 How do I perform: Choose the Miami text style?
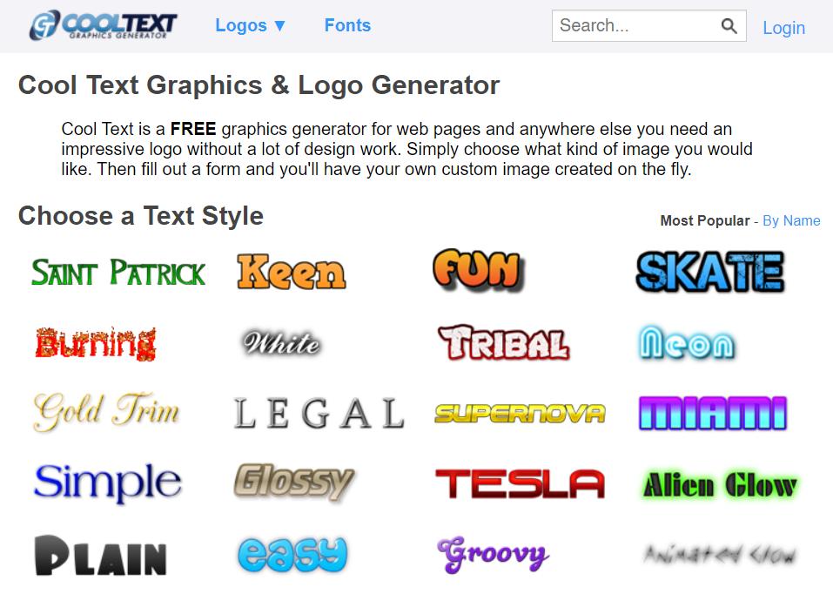(712, 415)
